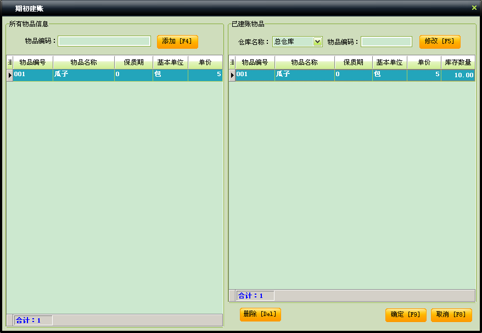Select 001 cell in right table
Viewport: 482px width, 333px height.
pos(255,75)
